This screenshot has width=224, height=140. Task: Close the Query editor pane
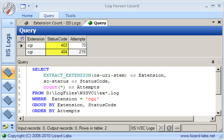[x=219, y=62]
